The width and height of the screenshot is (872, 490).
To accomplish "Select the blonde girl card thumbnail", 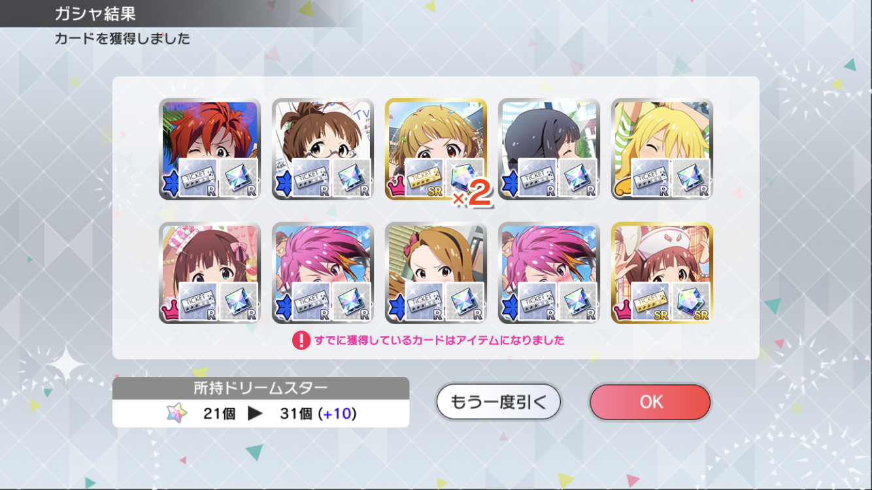I will 662,149.
